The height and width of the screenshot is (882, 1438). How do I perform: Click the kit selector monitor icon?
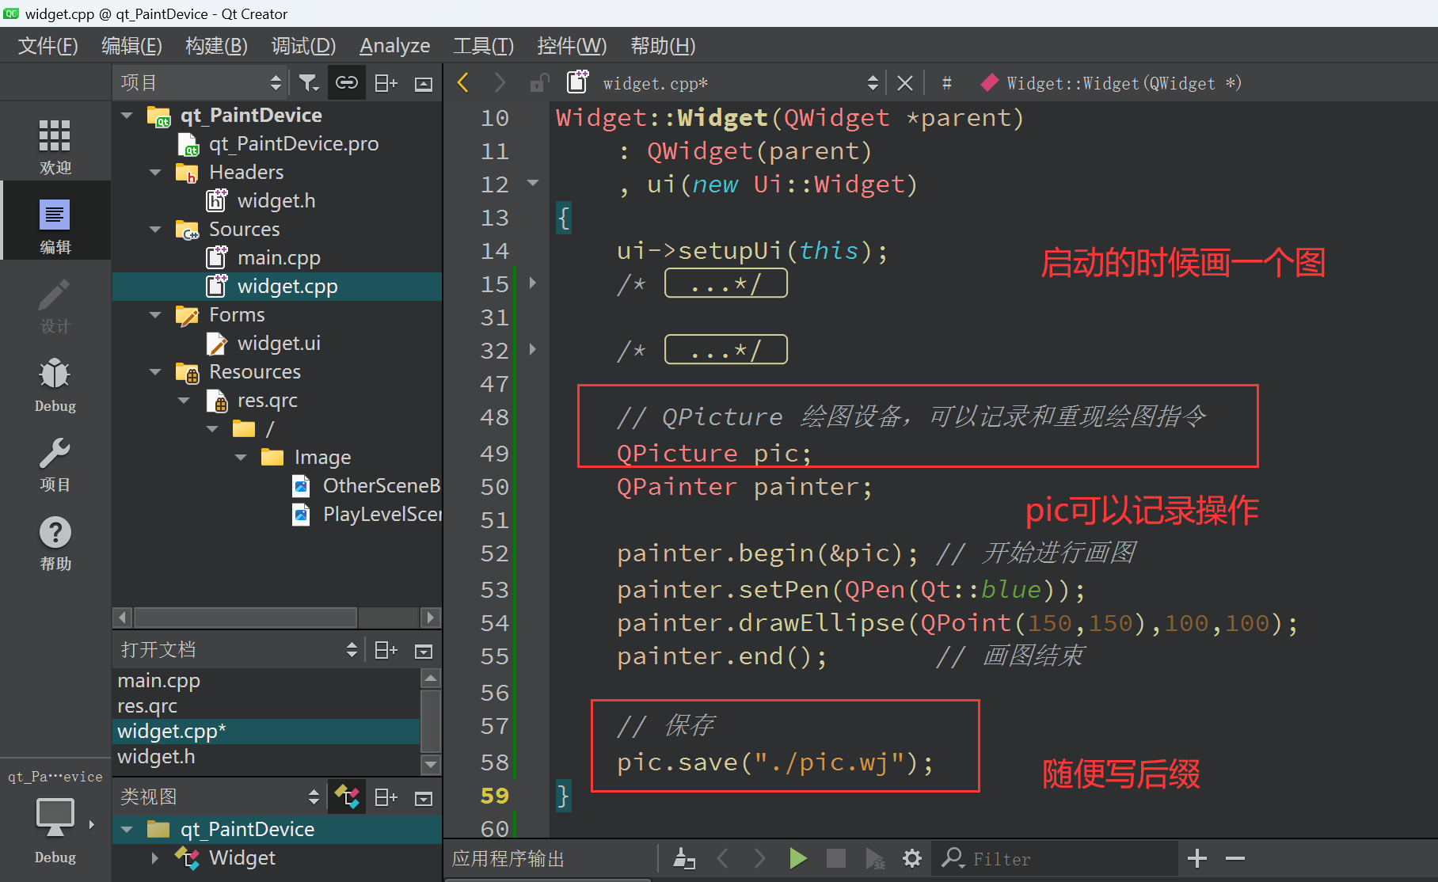pyautogui.click(x=55, y=817)
